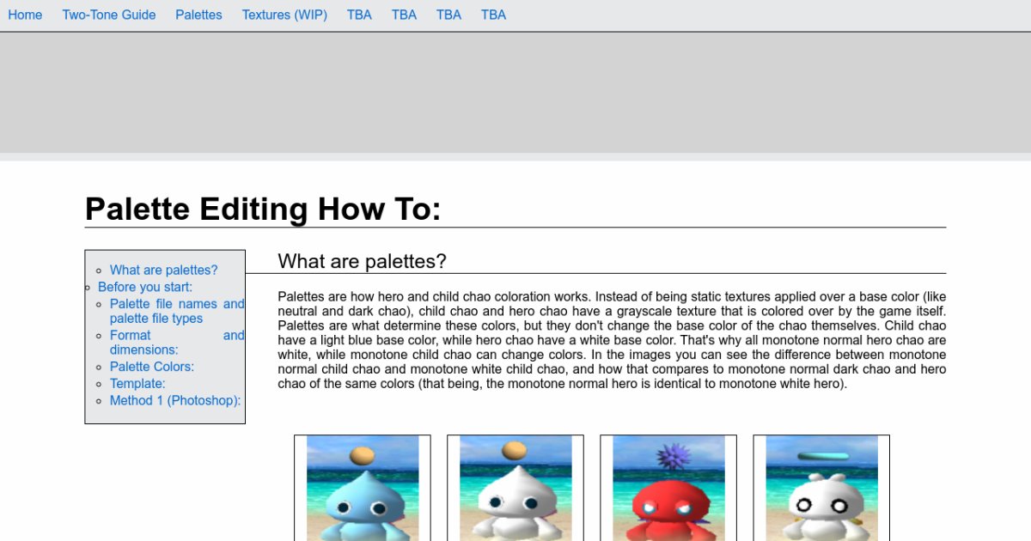Click the 'Palette Editing How To:' page title

(263, 209)
